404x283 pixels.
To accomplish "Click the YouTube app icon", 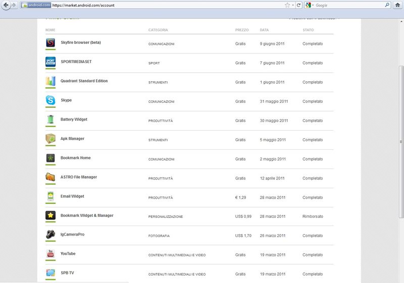I will (x=50, y=254).
